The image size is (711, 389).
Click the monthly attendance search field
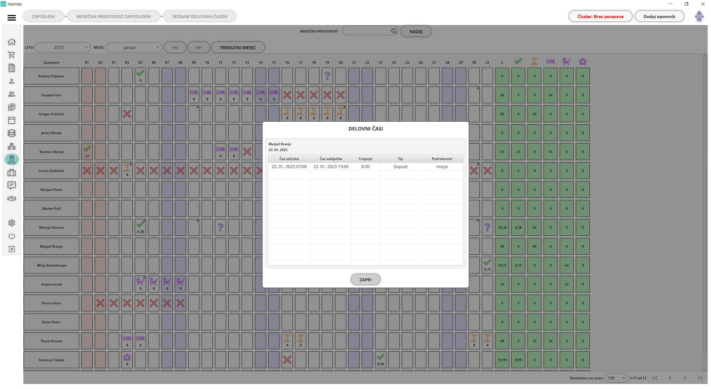pyautogui.click(x=370, y=31)
